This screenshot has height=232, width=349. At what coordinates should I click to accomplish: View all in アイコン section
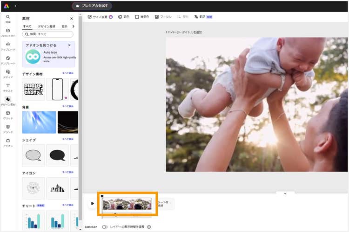[x=68, y=172]
